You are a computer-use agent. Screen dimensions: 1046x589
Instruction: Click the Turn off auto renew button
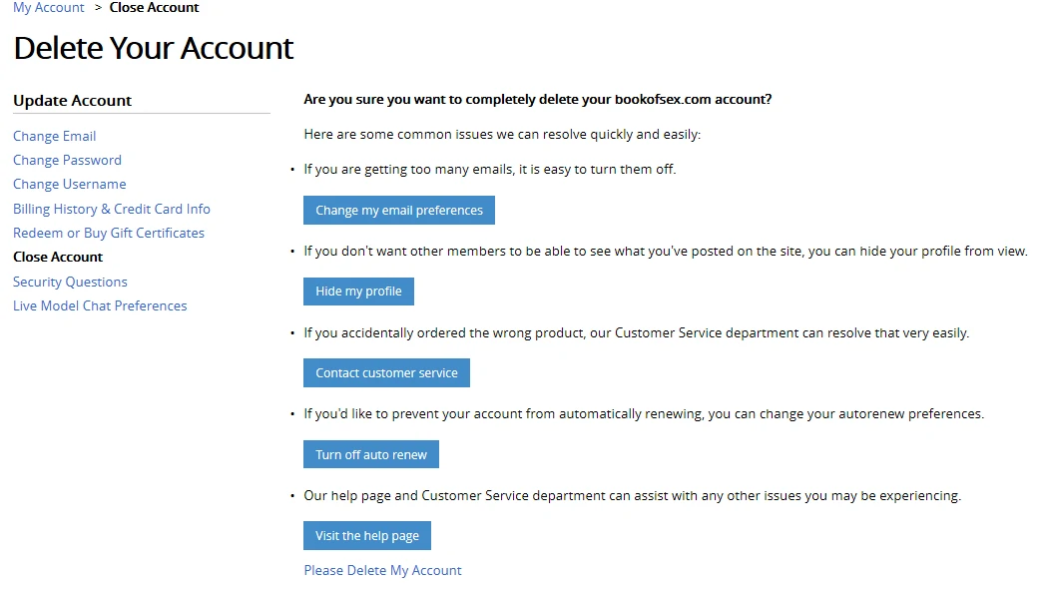(x=371, y=454)
